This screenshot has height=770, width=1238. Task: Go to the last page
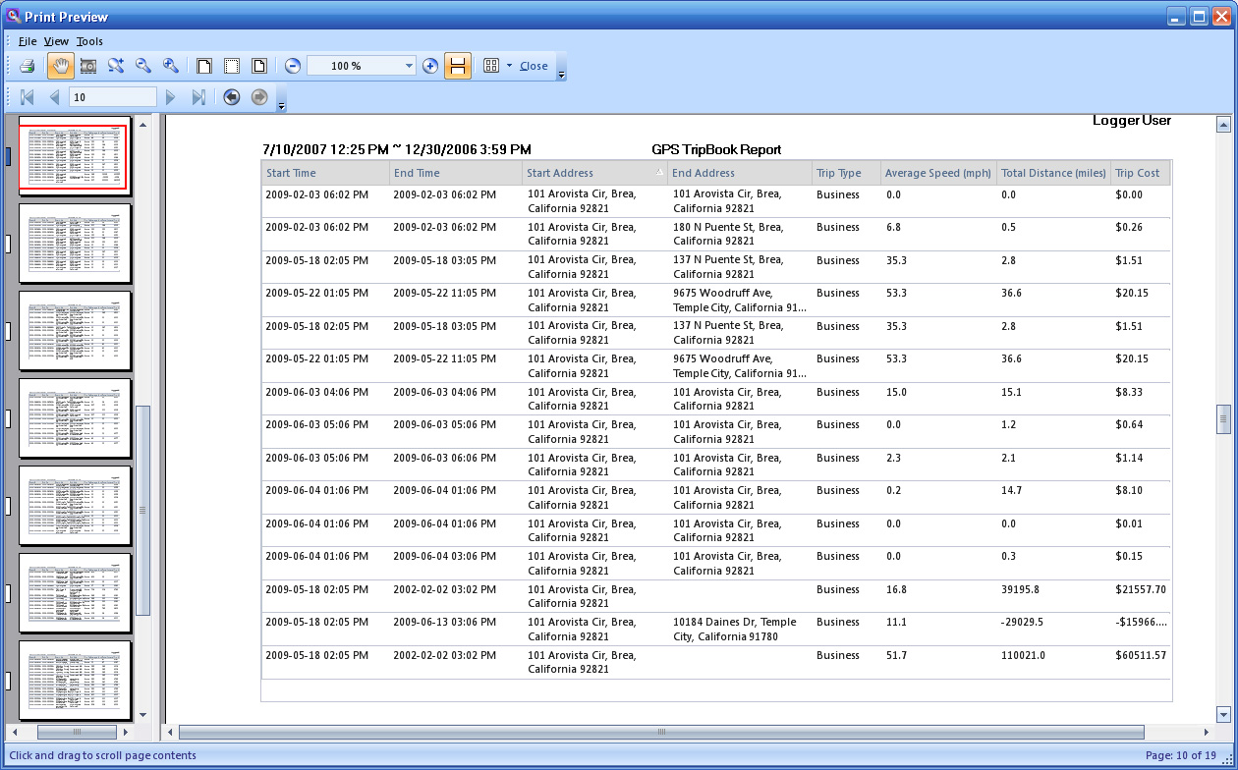pyautogui.click(x=198, y=97)
